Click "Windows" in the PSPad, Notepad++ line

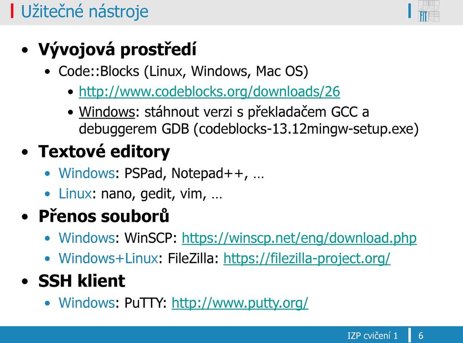[x=86, y=173]
